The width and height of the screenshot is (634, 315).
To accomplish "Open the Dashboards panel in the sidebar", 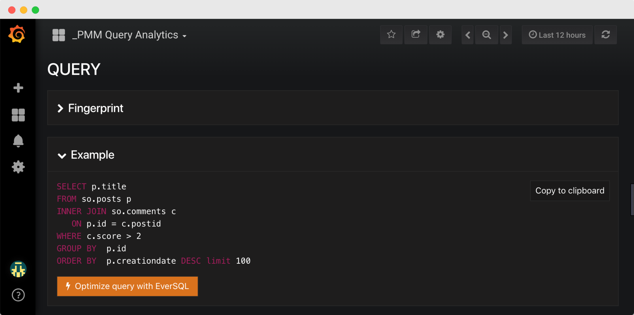I will (18, 114).
